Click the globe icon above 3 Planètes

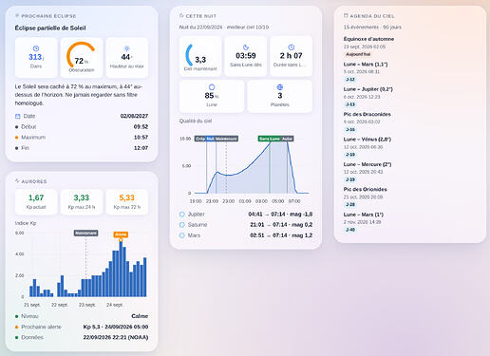[280, 87]
